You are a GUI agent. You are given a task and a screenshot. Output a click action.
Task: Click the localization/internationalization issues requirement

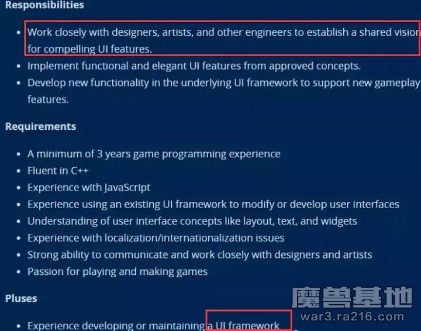point(156,238)
